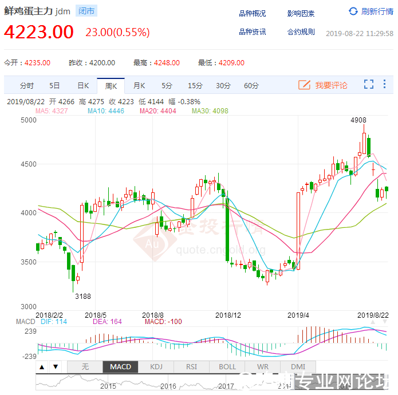Click the down arrow below MACD chart
The image size is (398, 395).
pos(55,367)
